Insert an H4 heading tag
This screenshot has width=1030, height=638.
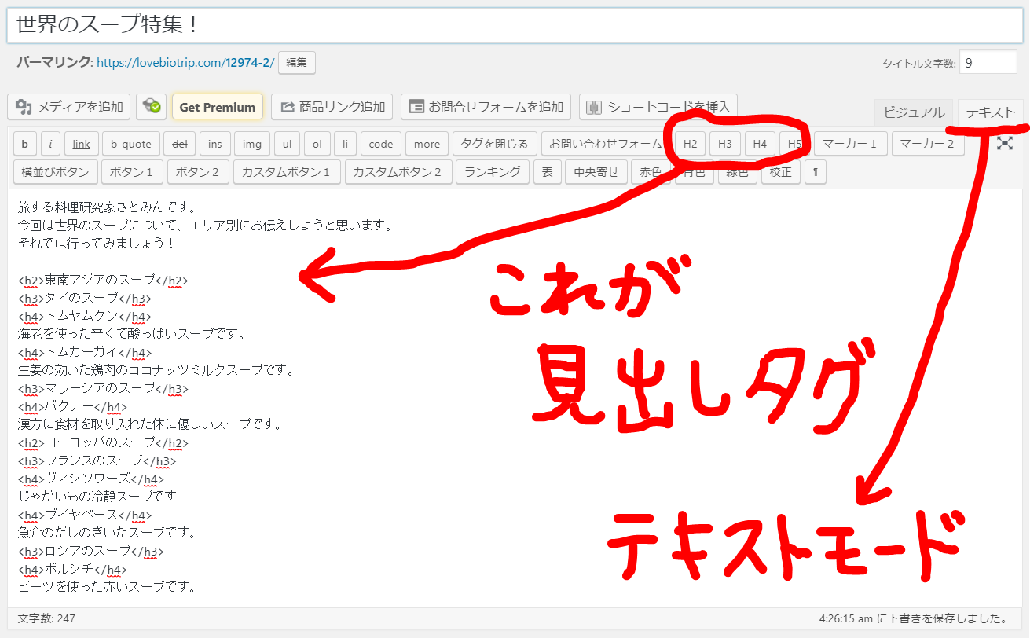point(759,145)
